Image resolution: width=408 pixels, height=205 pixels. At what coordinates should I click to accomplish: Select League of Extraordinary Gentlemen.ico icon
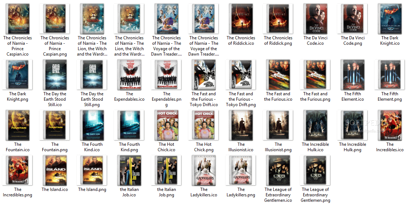tap(278, 170)
